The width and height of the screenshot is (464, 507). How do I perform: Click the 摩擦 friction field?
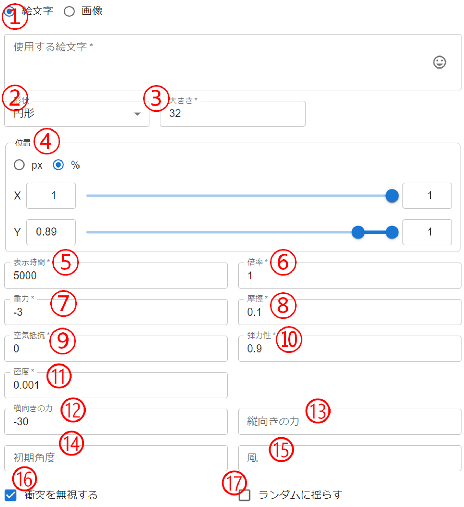pyautogui.click(x=349, y=312)
